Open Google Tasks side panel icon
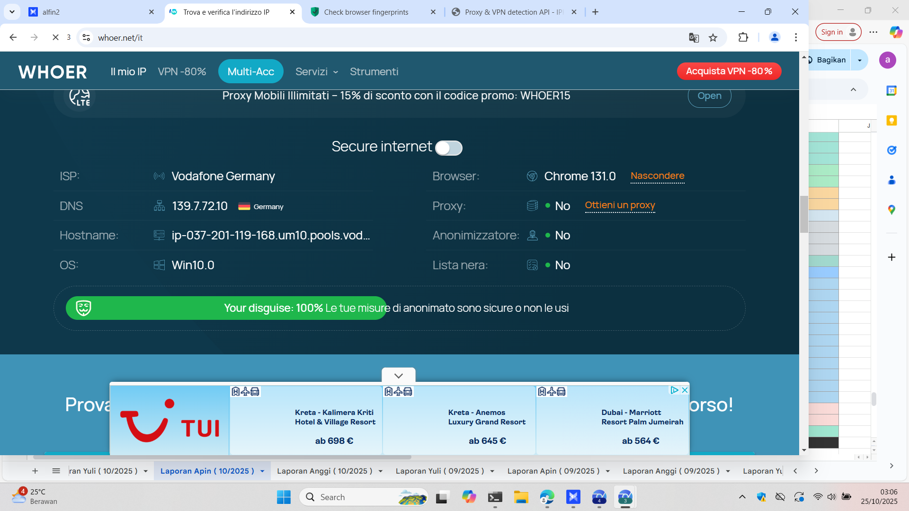Screen dimensions: 909x511 tap(891, 150)
